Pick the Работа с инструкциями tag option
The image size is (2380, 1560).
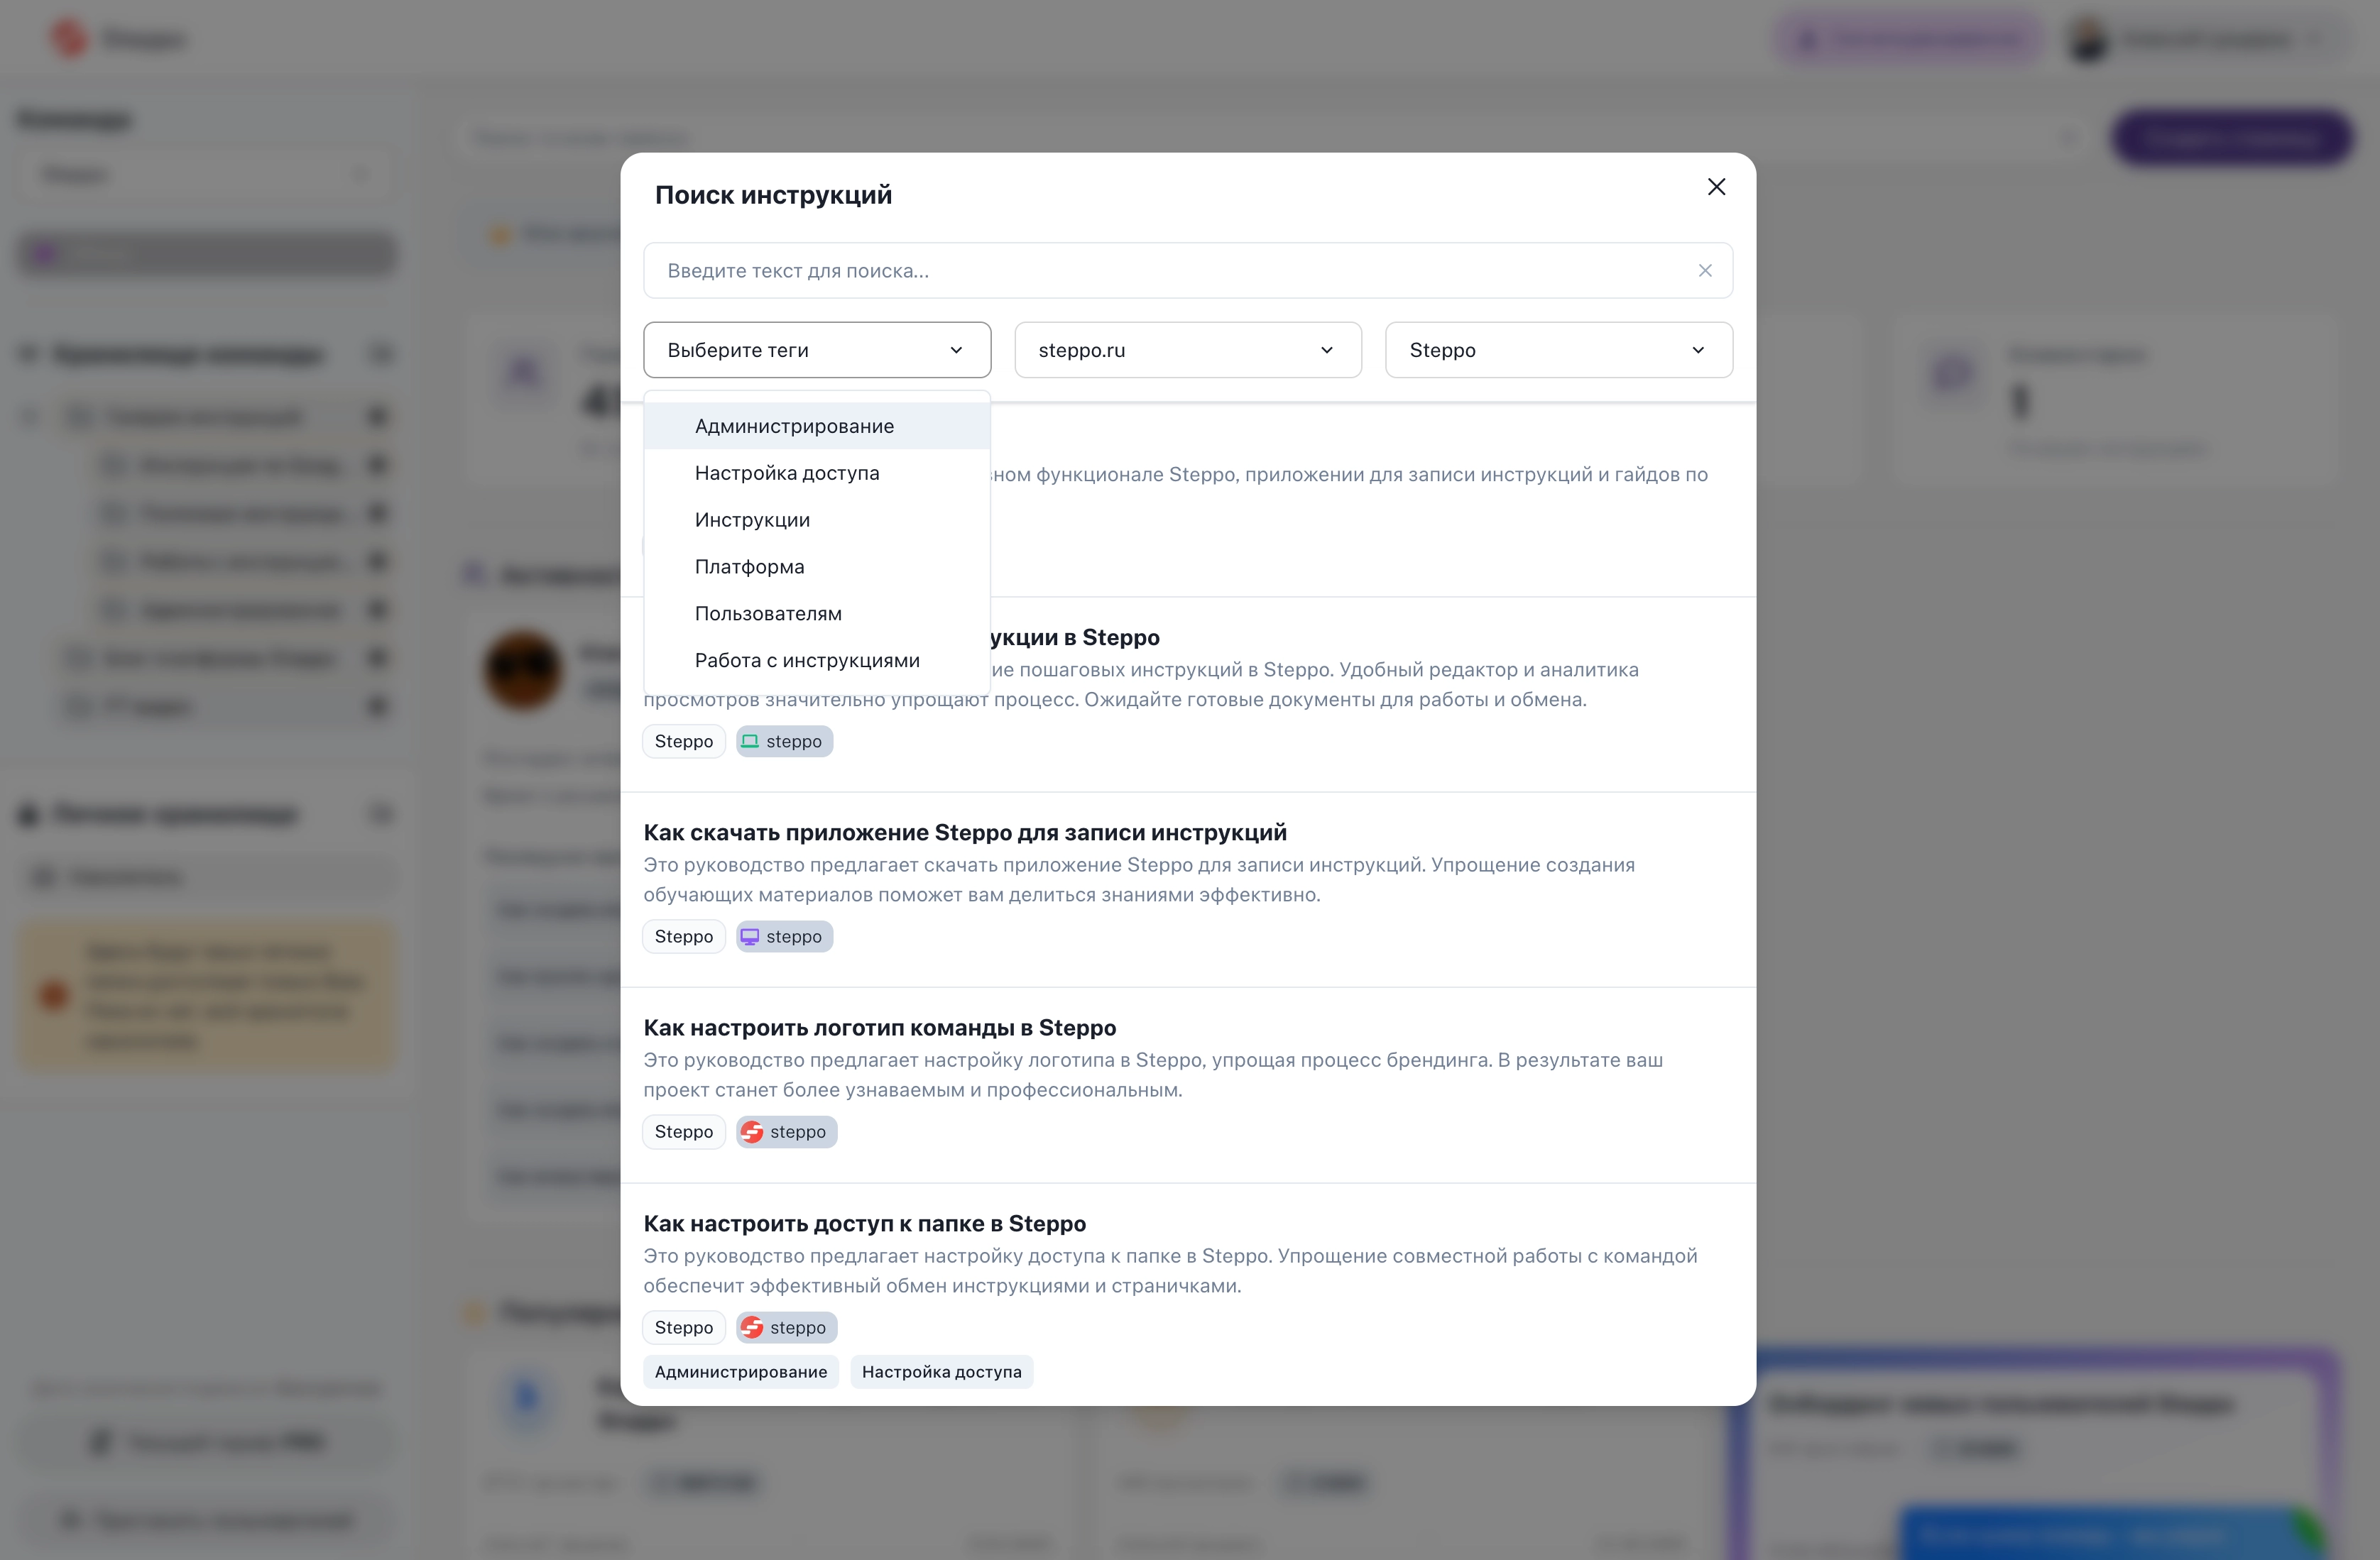(x=807, y=661)
